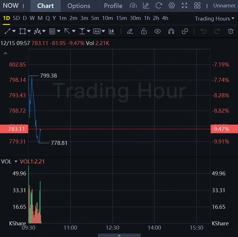Click the -9.47% change tag on right axis
238x237 pixels.
224,129
